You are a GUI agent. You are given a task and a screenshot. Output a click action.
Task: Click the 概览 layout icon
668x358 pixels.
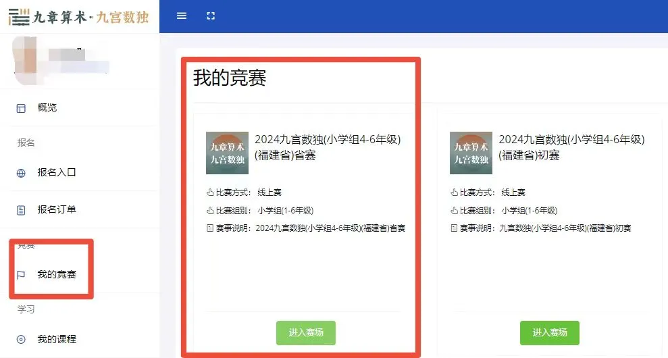(x=21, y=108)
